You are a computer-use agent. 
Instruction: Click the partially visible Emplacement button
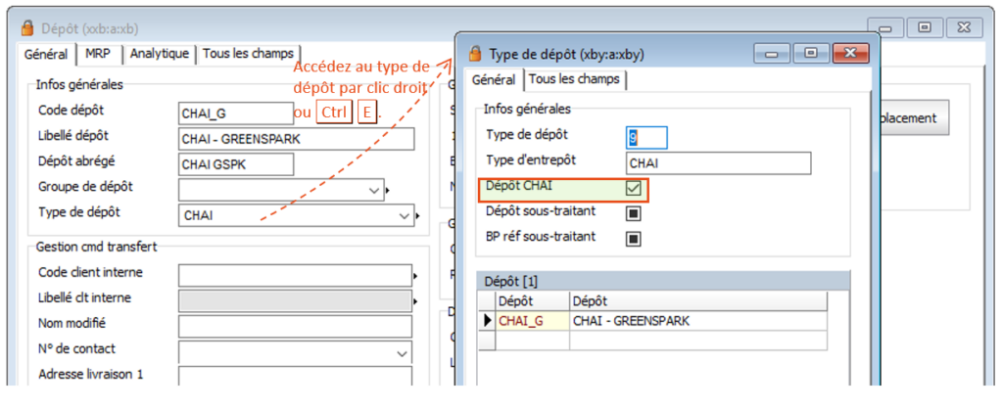click(906, 118)
